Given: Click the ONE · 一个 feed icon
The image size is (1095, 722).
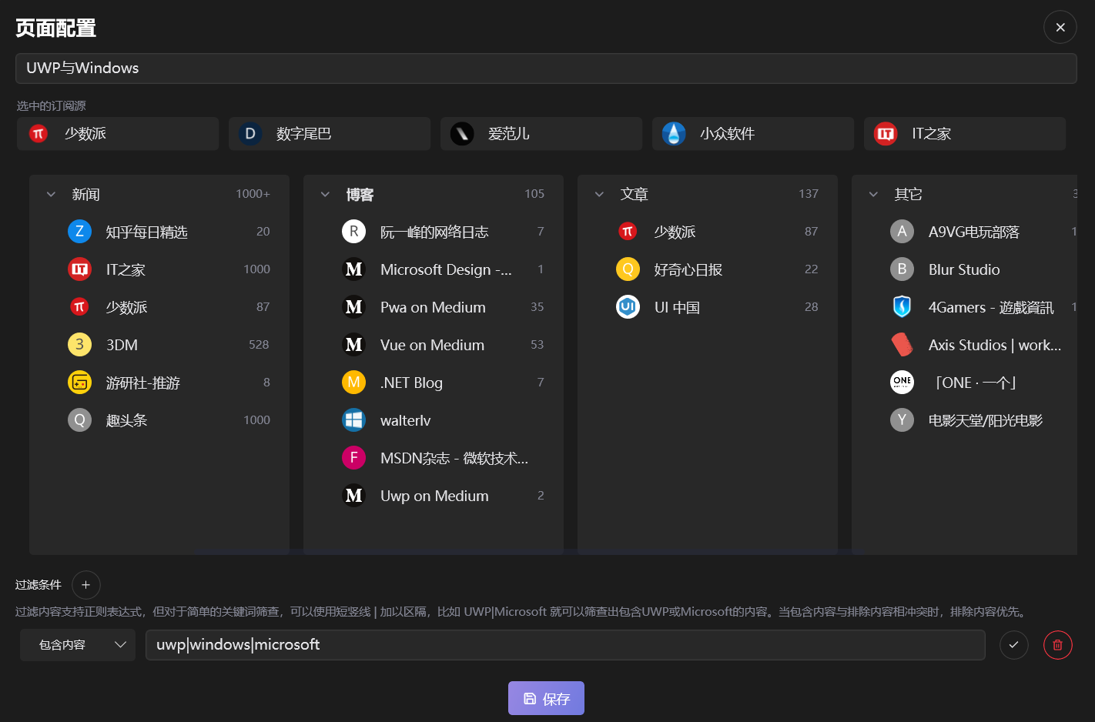Looking at the screenshot, I should tap(902, 383).
